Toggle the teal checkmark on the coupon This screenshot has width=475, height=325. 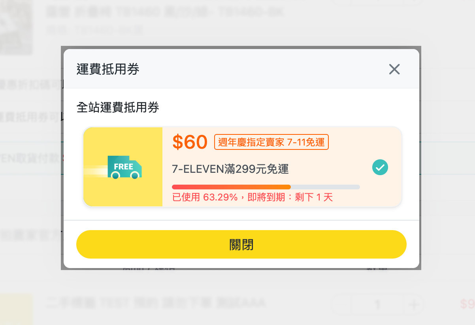coord(380,168)
